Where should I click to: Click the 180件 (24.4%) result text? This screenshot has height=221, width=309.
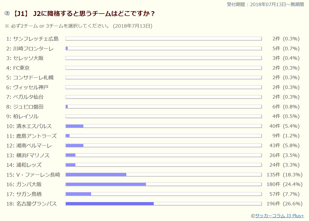pos(284,184)
